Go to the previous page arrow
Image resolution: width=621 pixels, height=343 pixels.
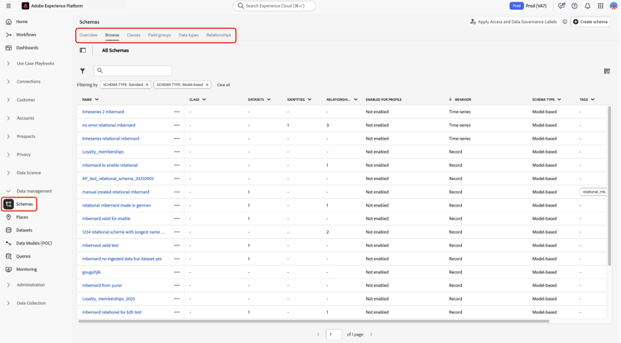[318, 334]
